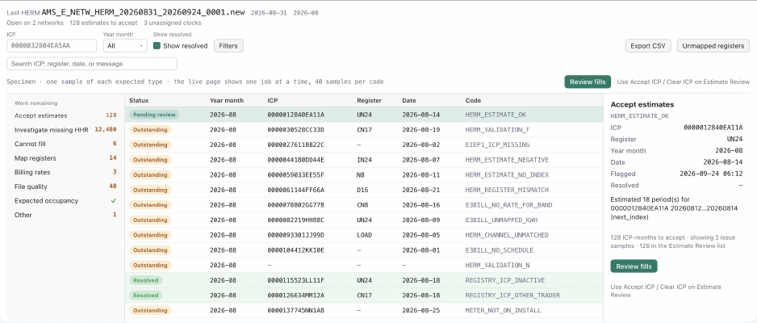Click ICP 0000059033EE55F cell
The height and width of the screenshot is (323, 757).
click(x=296, y=174)
